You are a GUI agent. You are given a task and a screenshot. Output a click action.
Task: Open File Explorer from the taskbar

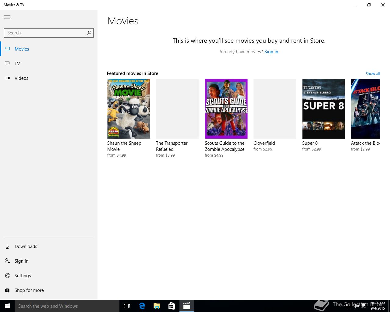[157, 306]
